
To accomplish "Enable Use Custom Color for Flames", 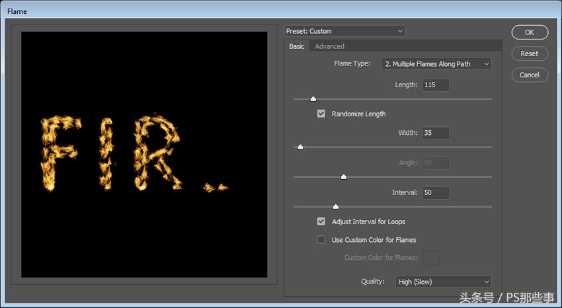I will tap(321, 240).
